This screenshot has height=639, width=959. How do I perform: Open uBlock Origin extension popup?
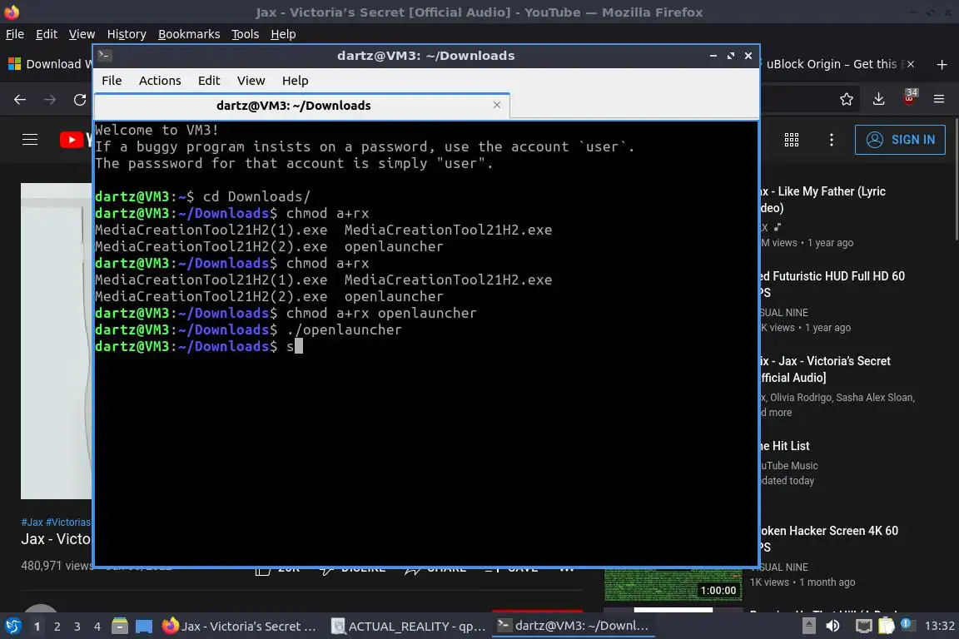909,98
